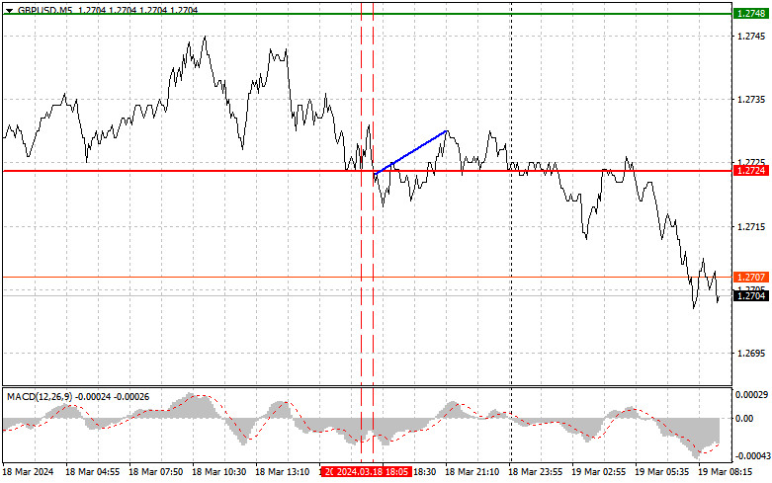Click the 1.2715 price axis value
The image size is (772, 483).
coord(751,227)
